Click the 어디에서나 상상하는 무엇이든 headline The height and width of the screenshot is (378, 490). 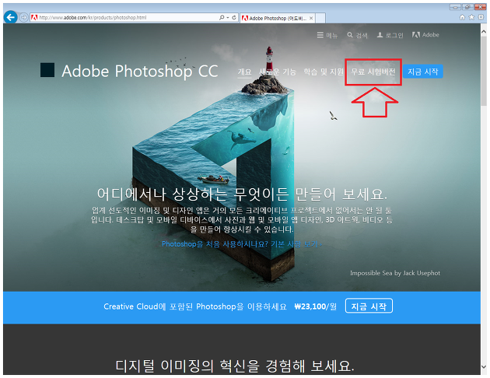pos(242,194)
